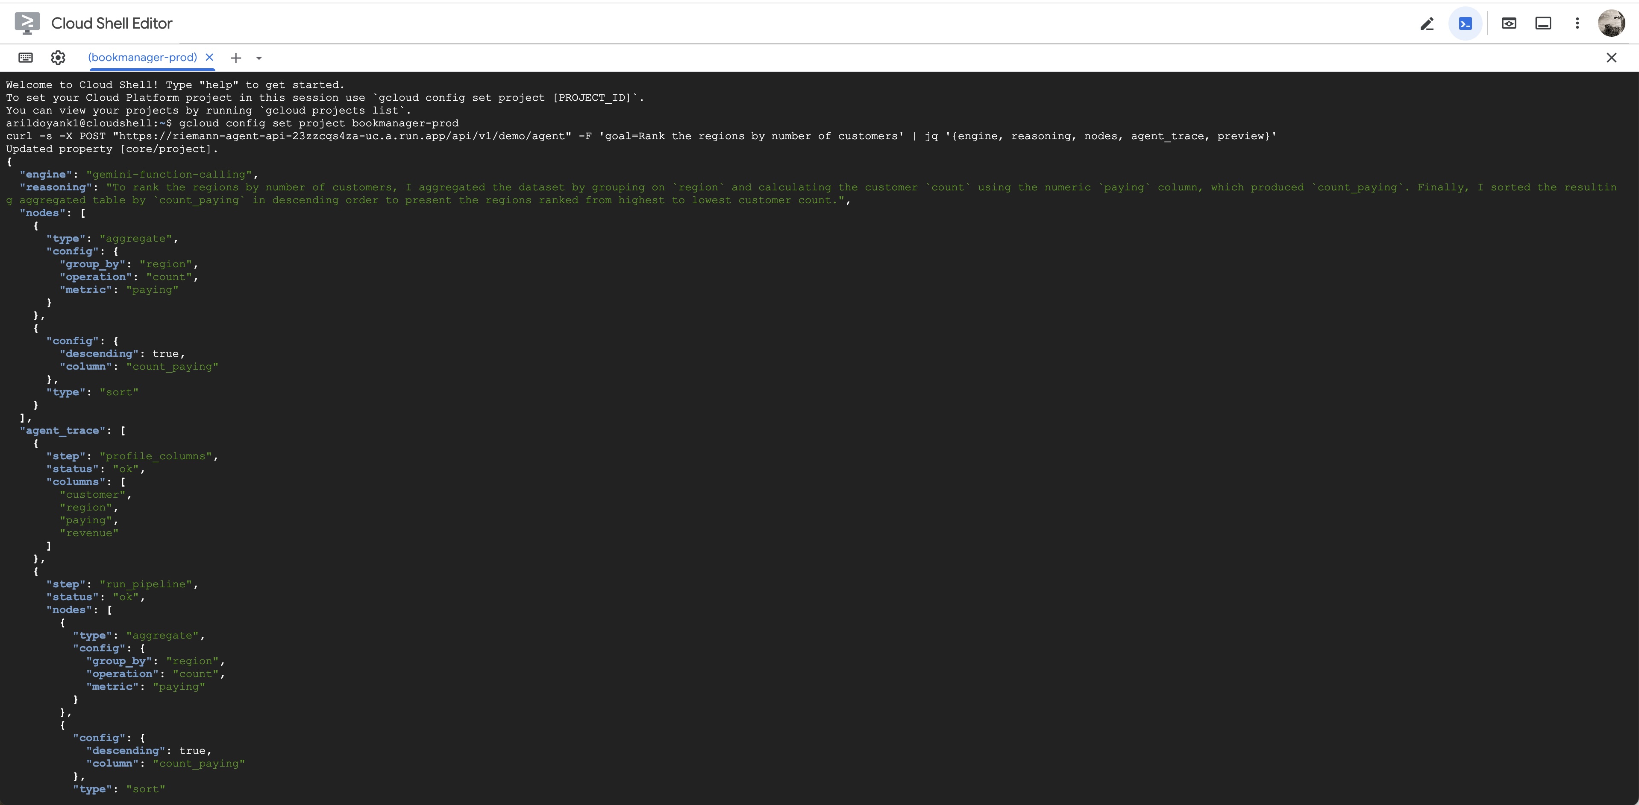Open the terminal settings gear
This screenshot has height=805, width=1639.
coord(58,58)
